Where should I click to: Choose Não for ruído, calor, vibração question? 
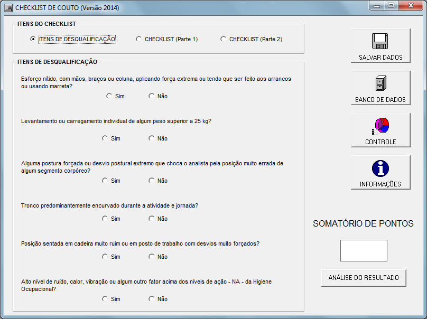[158, 299]
